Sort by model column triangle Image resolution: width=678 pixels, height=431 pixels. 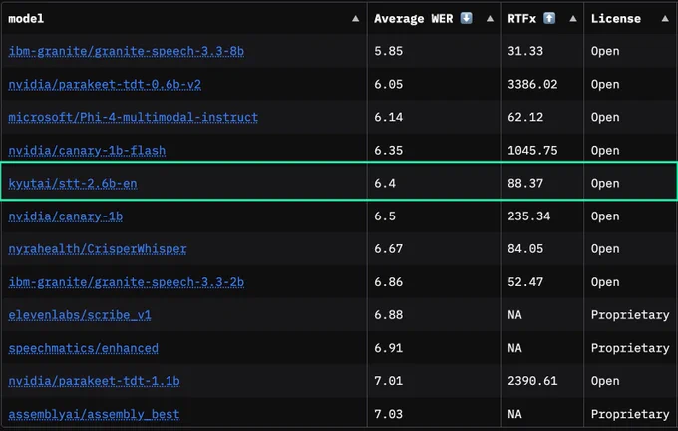[355, 19]
